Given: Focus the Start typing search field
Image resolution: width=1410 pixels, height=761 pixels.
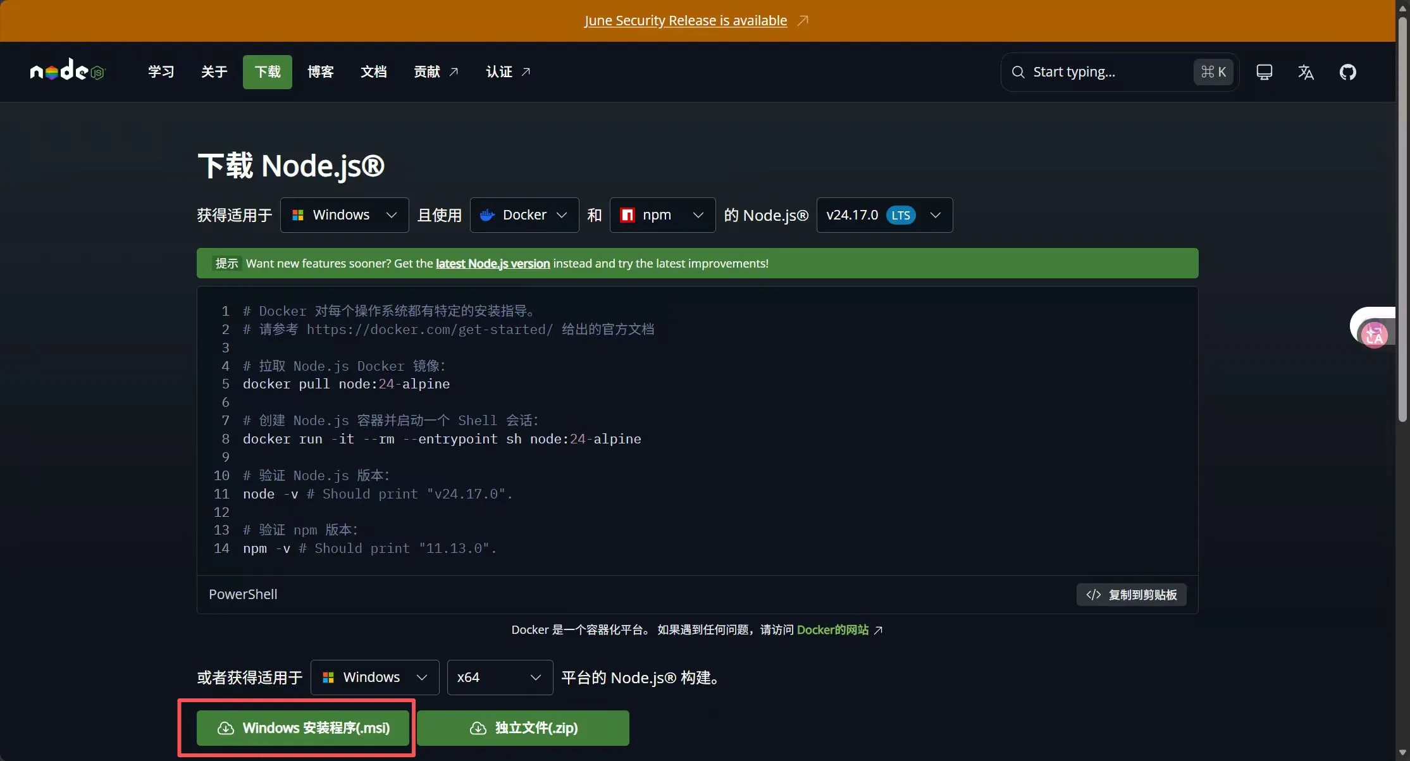Looking at the screenshot, I should tap(1120, 72).
